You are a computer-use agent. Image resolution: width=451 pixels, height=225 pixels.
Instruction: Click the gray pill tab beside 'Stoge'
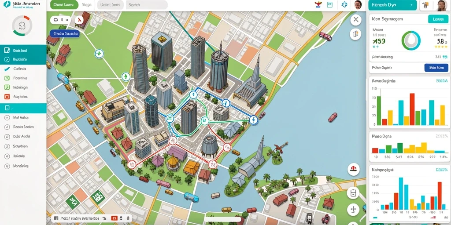[x=111, y=5]
